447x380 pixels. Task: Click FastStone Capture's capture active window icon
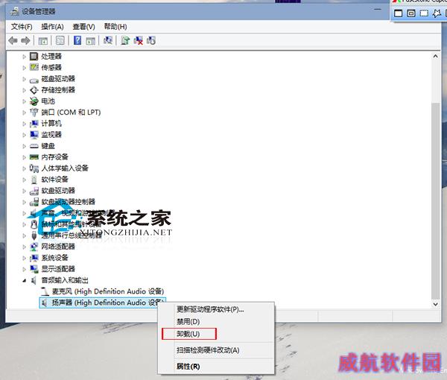[x=398, y=13]
